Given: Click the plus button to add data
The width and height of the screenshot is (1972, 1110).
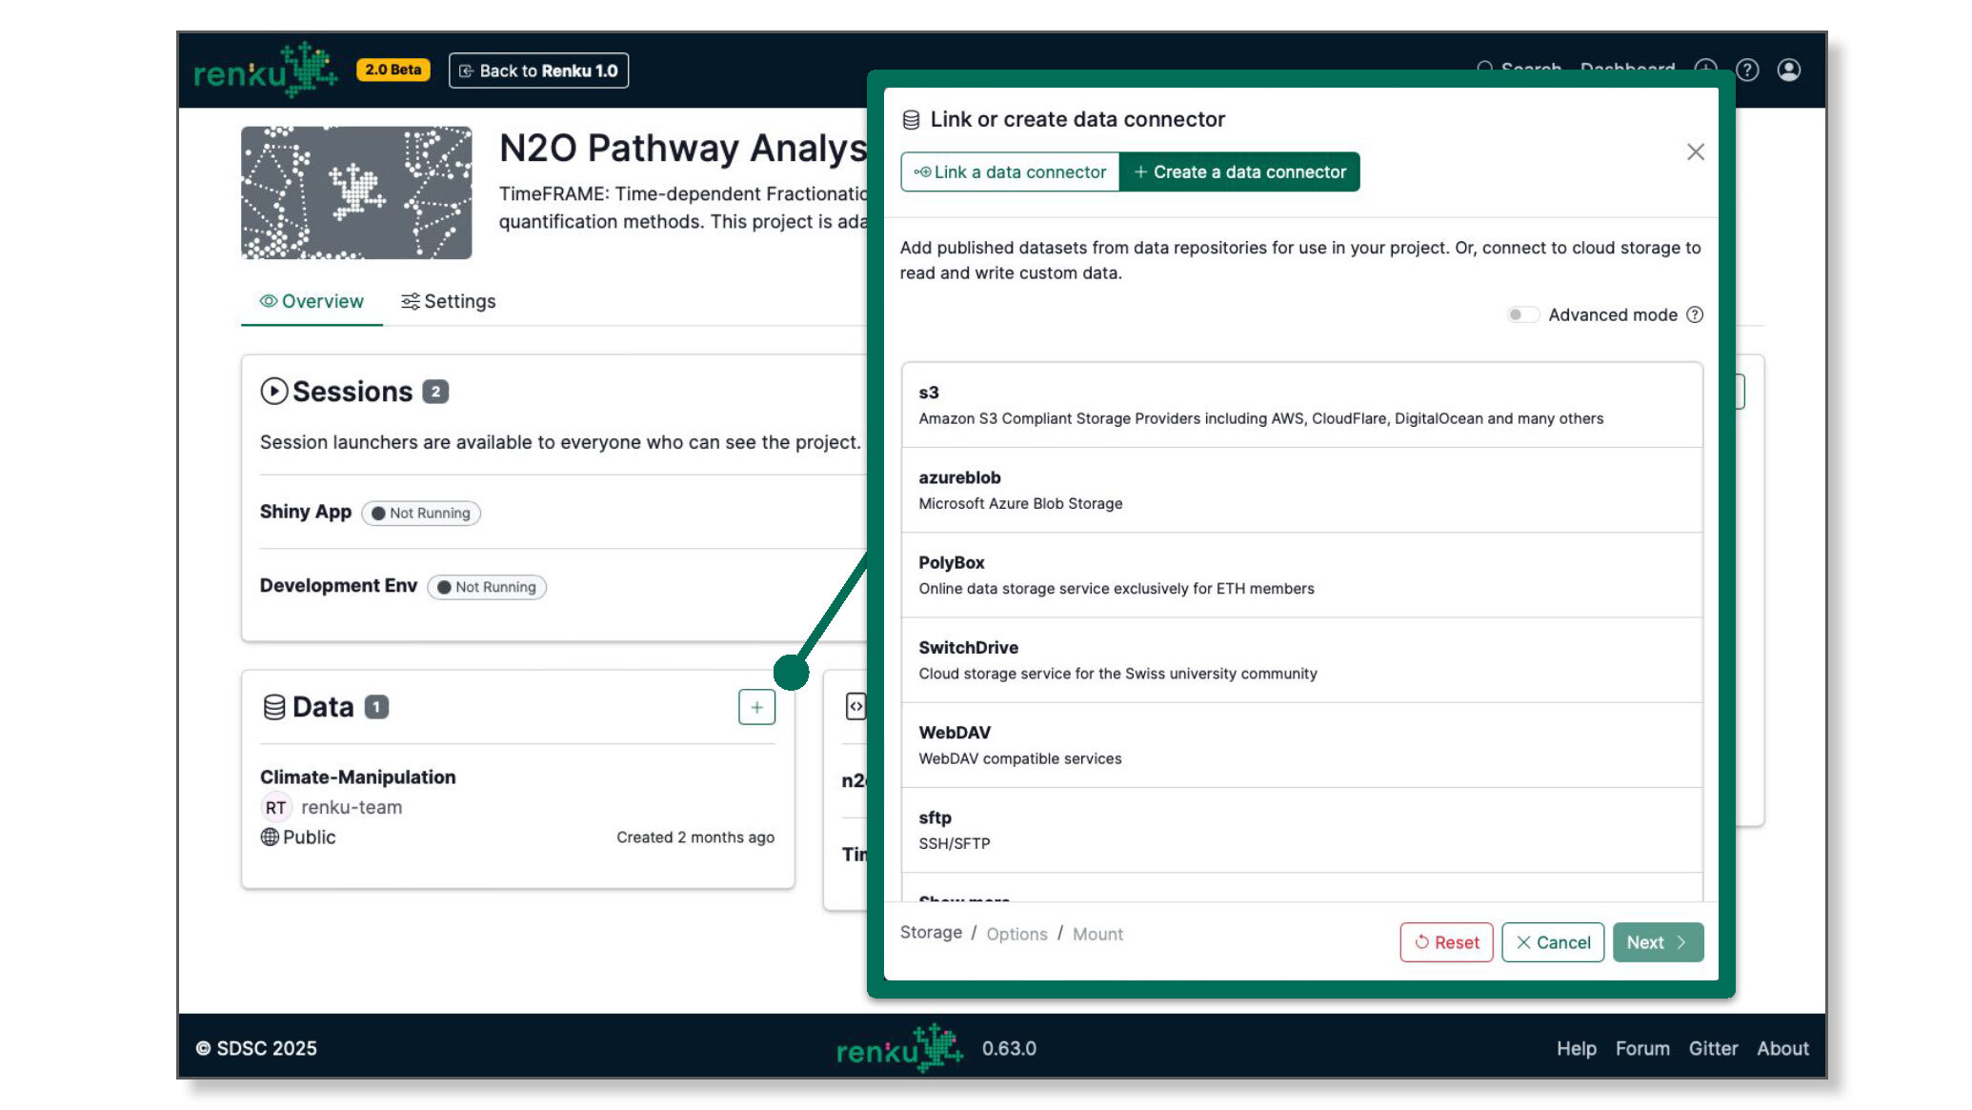Looking at the screenshot, I should click(x=755, y=706).
